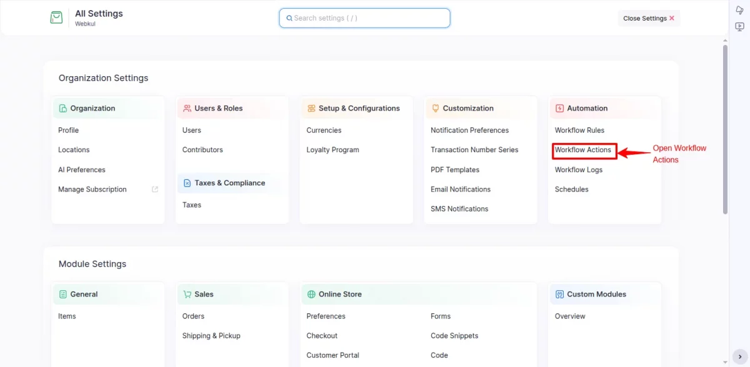The image size is (750, 367).
Task: Open Contributors settings
Action: tap(202, 150)
